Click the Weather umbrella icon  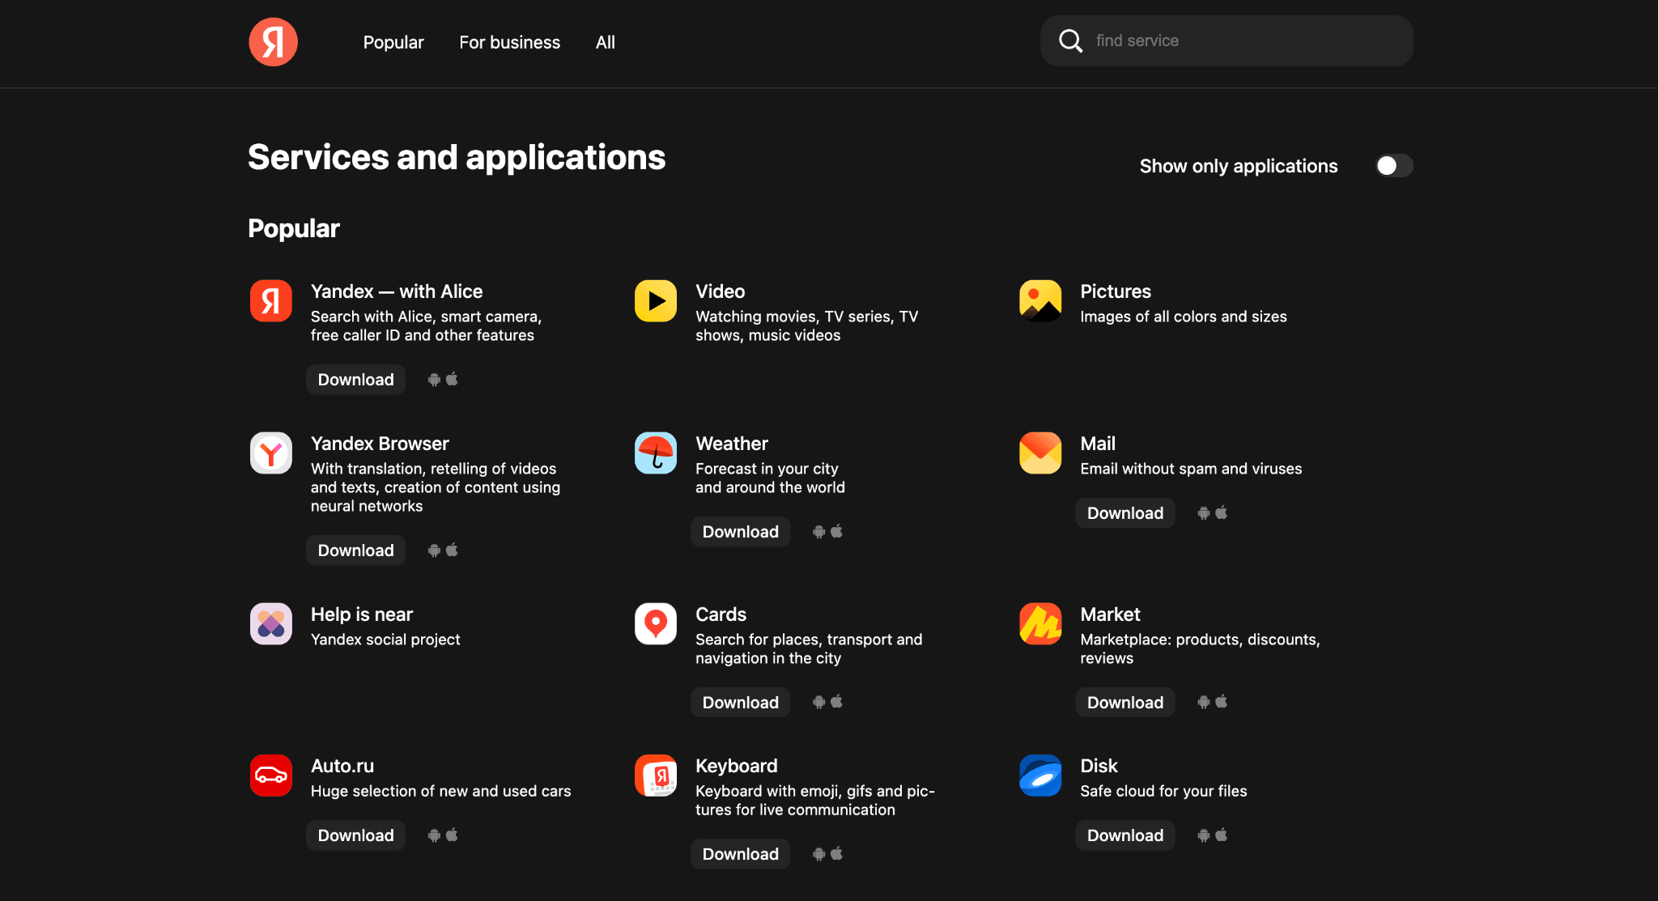point(656,453)
